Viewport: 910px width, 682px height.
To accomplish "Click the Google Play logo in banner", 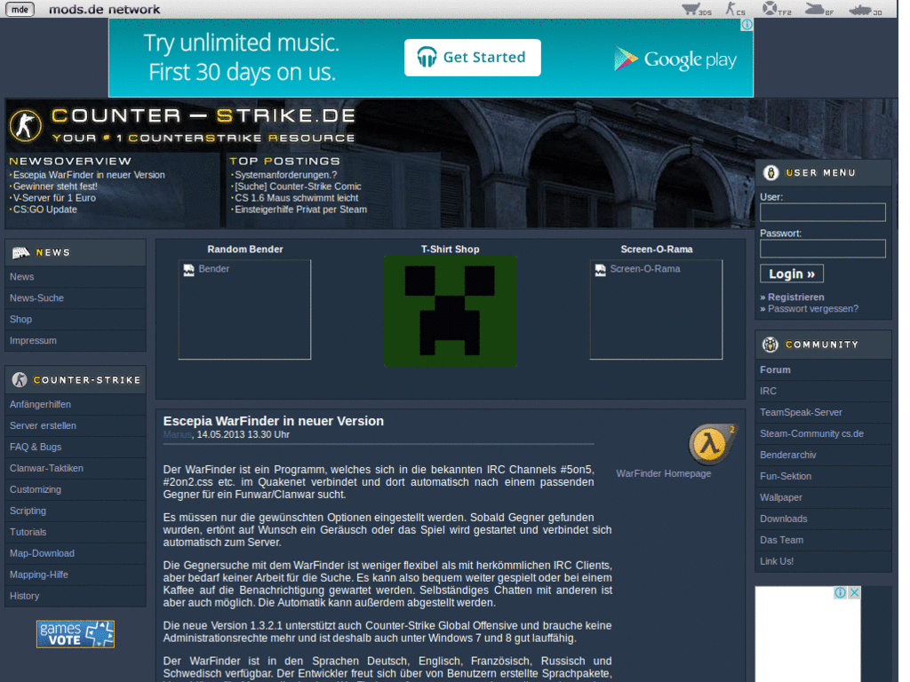I will pos(675,59).
